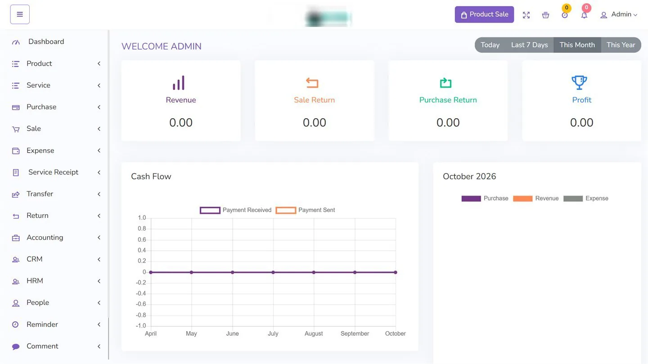This screenshot has width=648, height=364.
Task: Open the clock reminder icon in the header
Action: tap(565, 15)
